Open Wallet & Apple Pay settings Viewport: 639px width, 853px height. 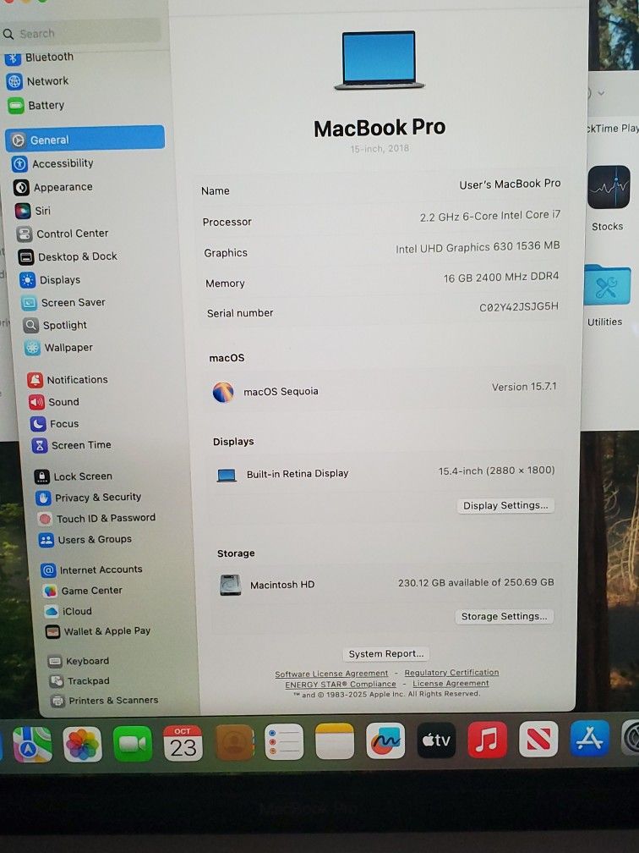click(98, 631)
